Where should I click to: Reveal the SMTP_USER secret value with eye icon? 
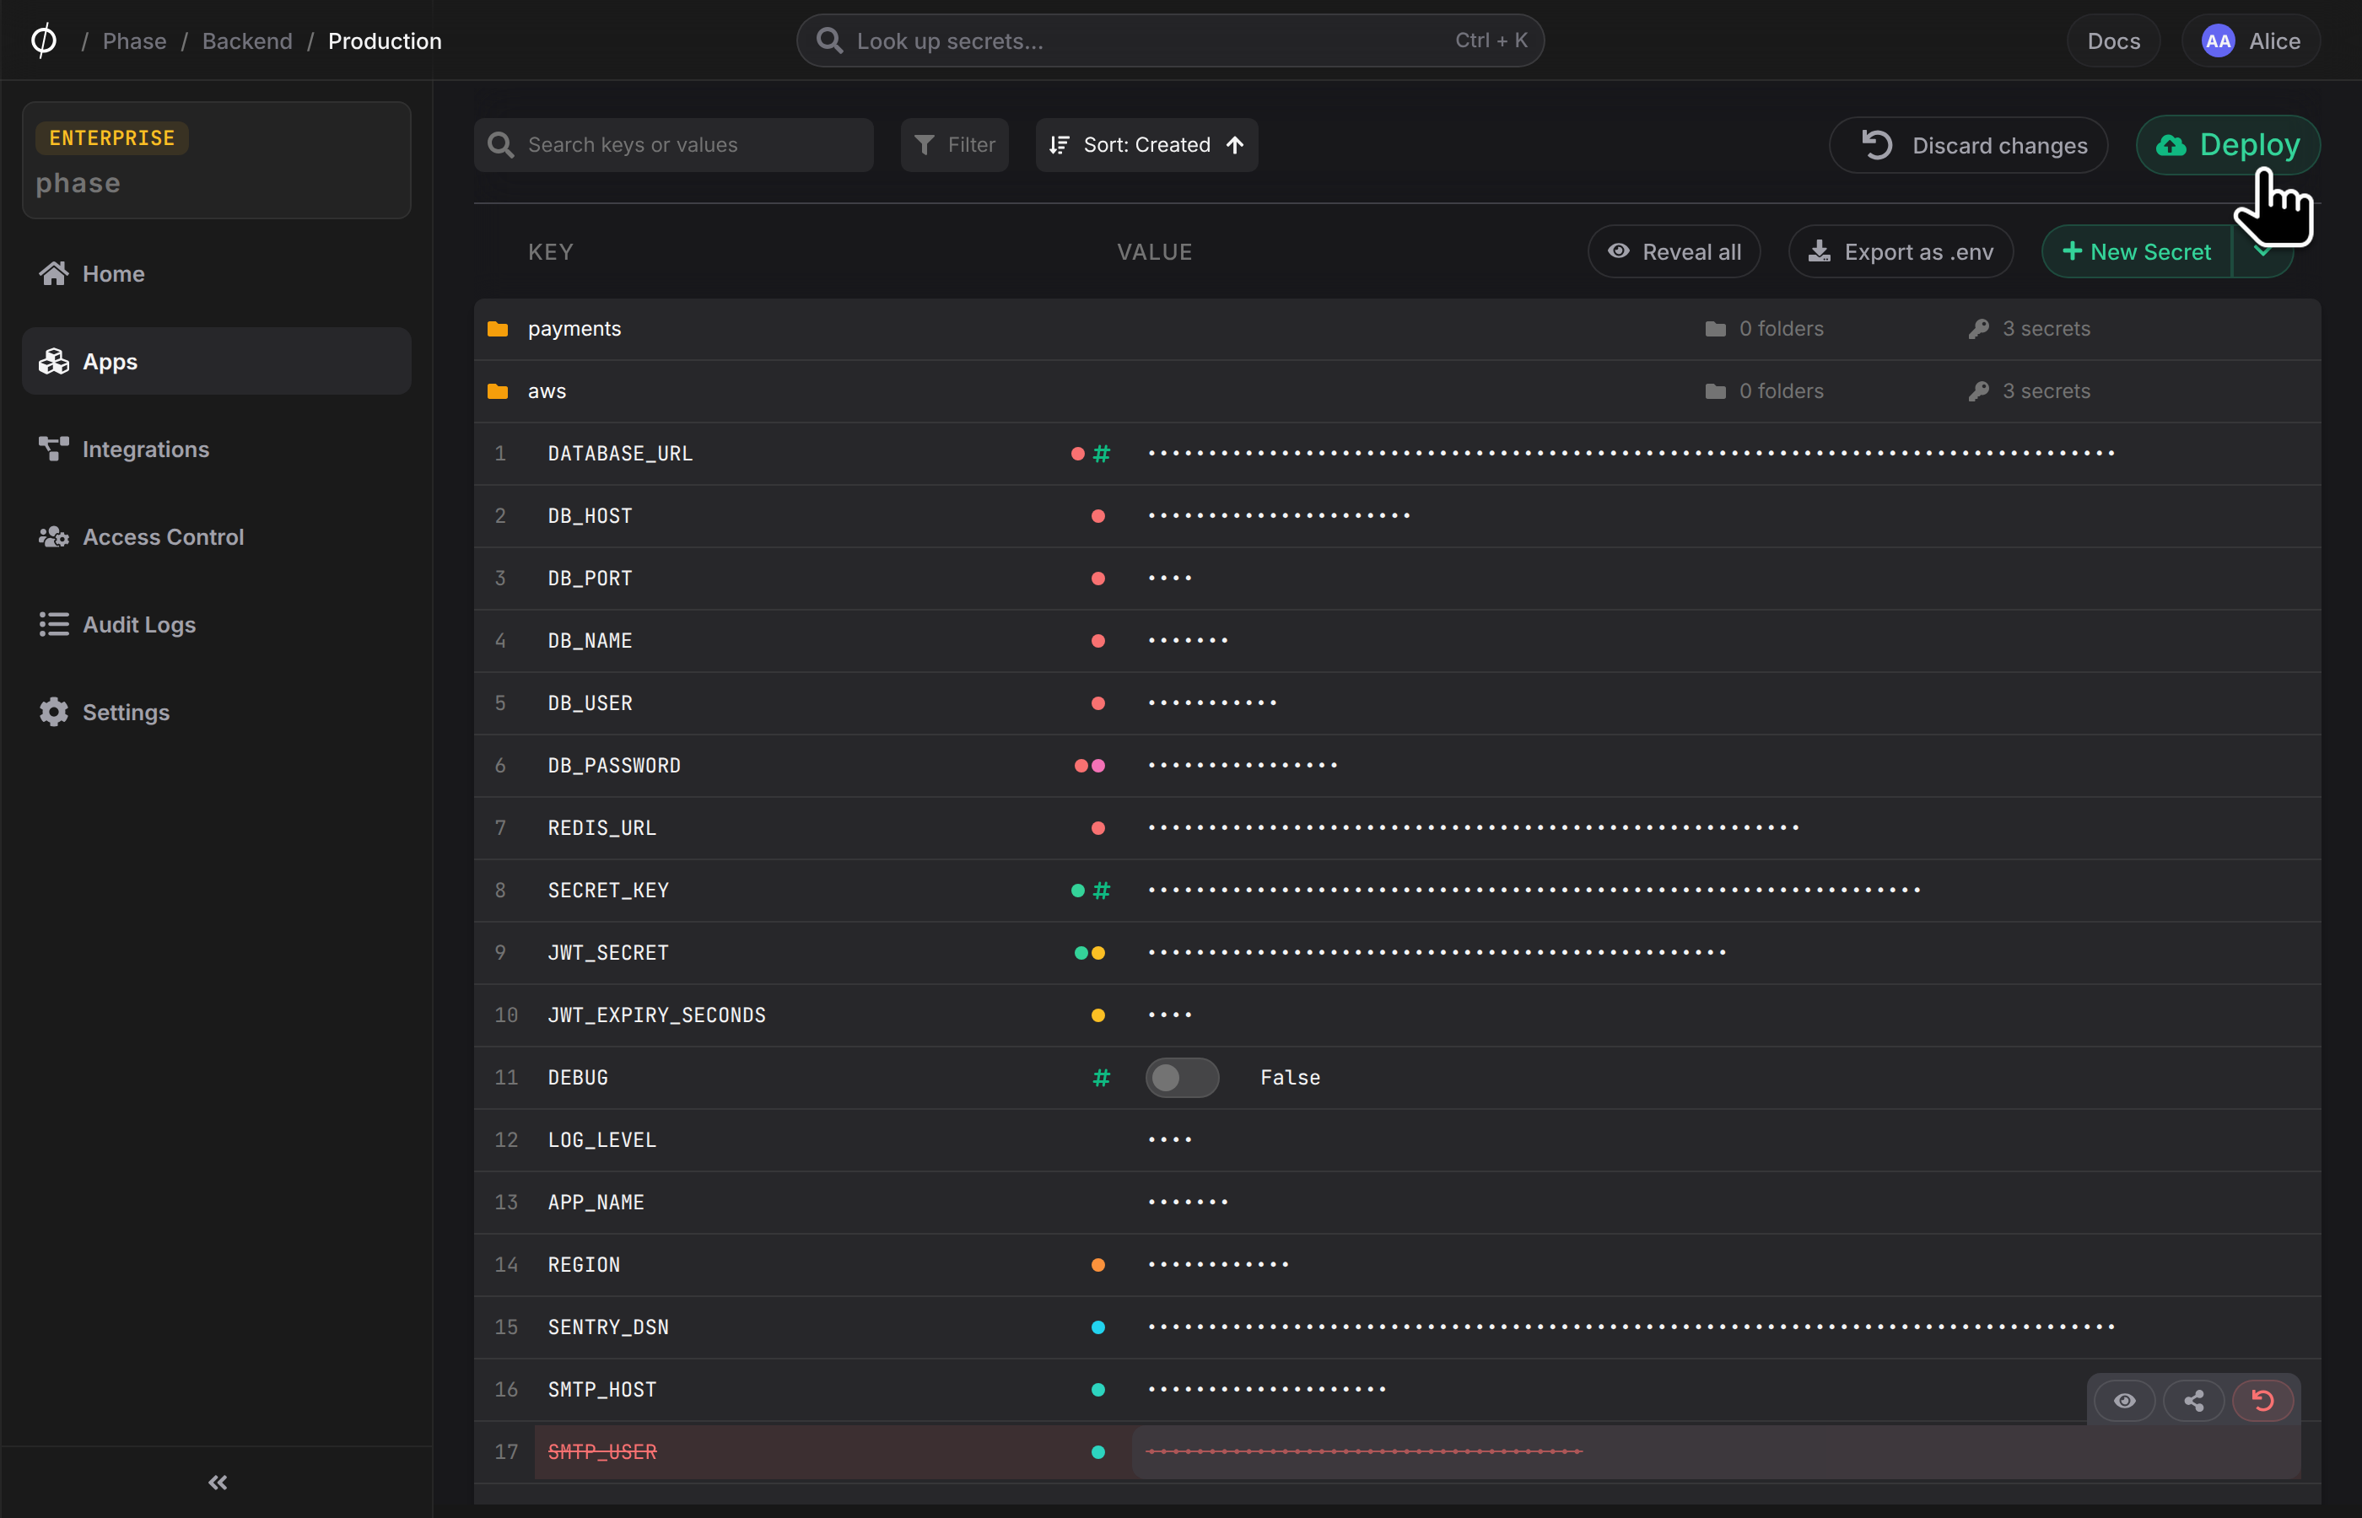tap(2124, 1400)
